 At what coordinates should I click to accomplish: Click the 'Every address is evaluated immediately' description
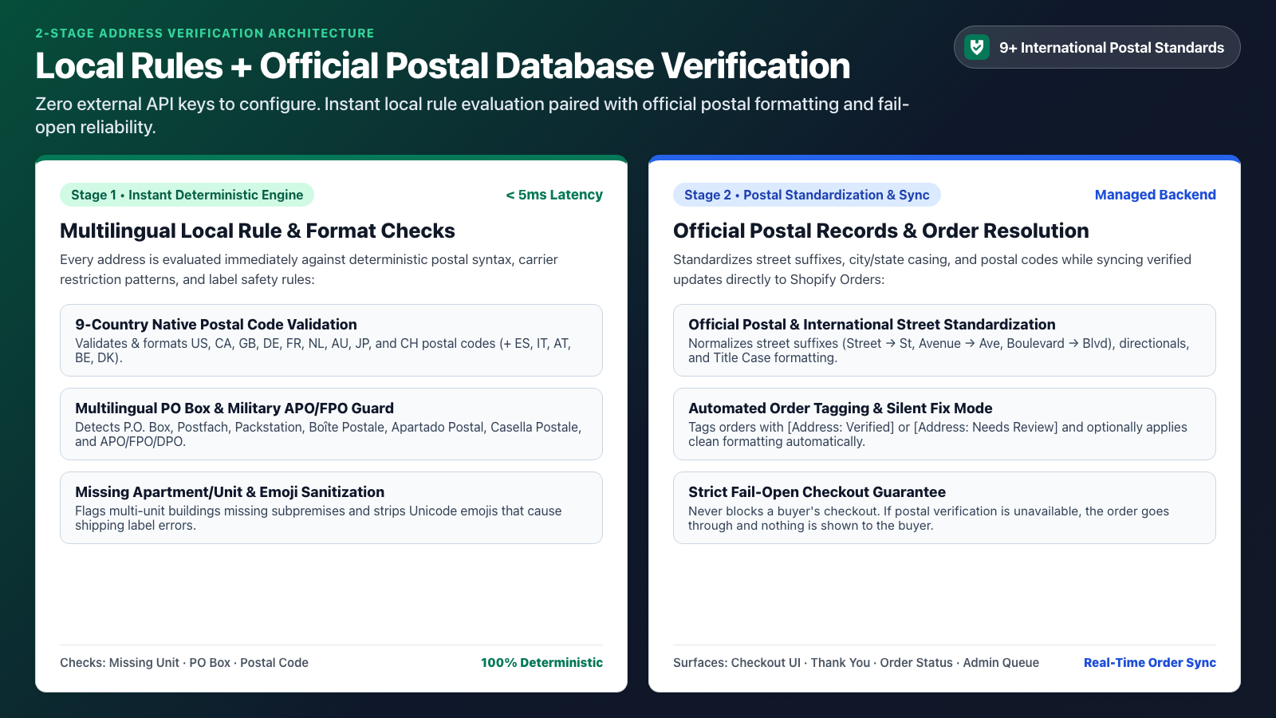309,270
